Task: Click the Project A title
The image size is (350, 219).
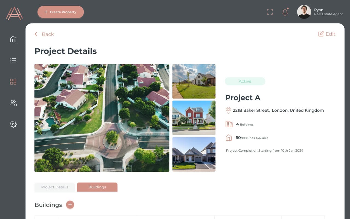Action: coord(243,98)
